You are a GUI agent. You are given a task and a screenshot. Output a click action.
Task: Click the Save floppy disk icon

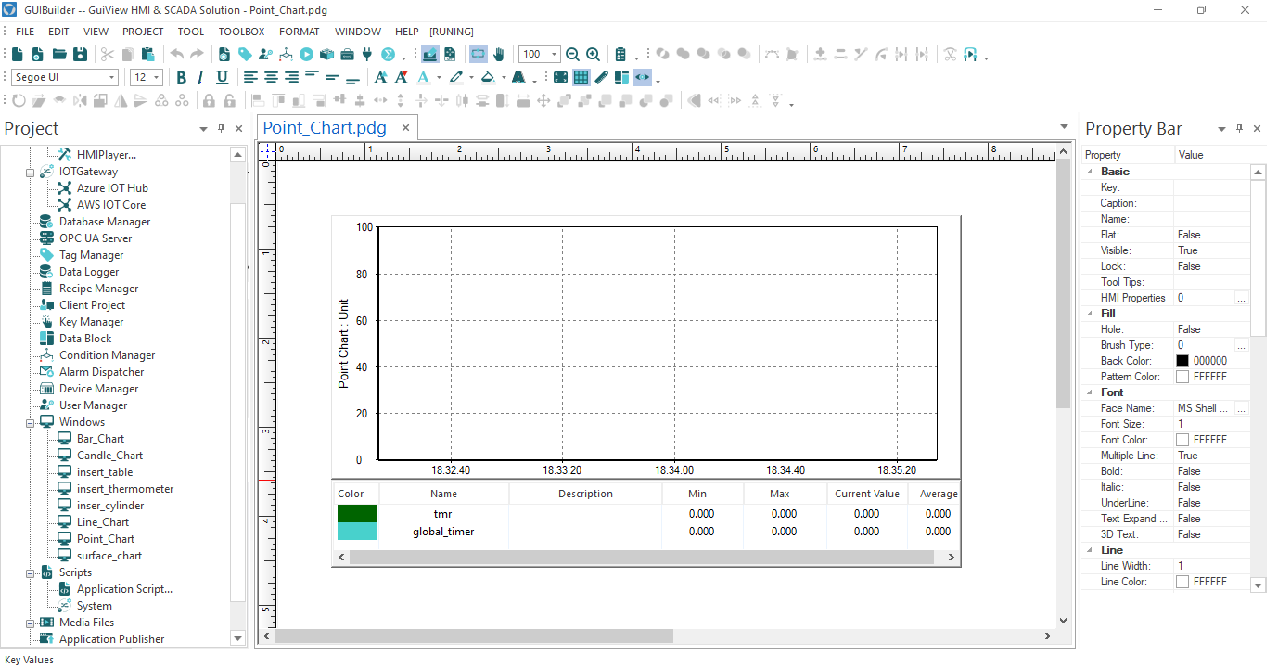(x=80, y=55)
